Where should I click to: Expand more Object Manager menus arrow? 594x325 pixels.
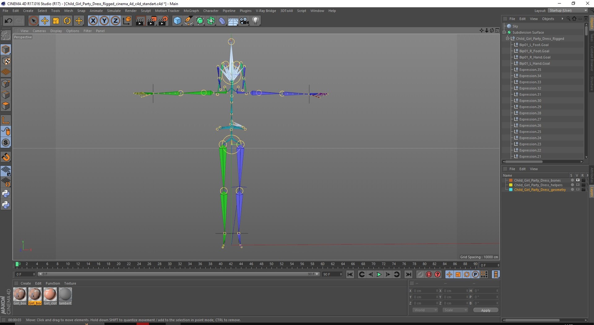coord(562,19)
